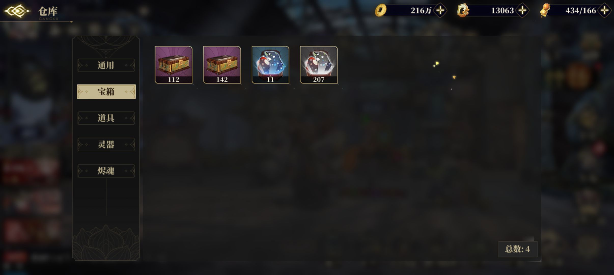The image size is (614, 275).
Task: Click the gourd stamina icon
Action: point(545,10)
